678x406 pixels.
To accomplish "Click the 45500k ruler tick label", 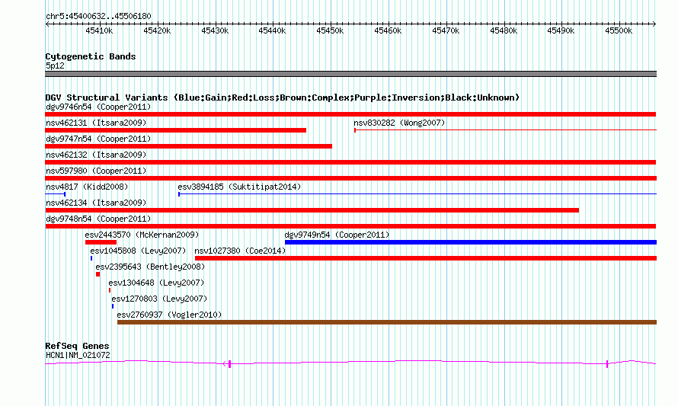I will (619, 30).
